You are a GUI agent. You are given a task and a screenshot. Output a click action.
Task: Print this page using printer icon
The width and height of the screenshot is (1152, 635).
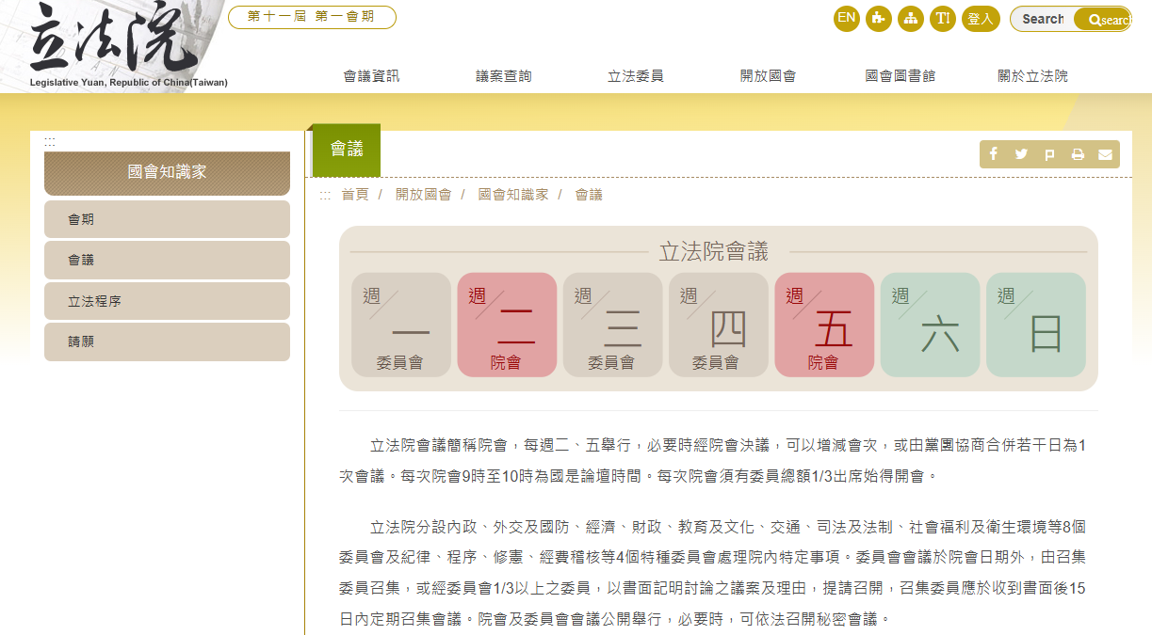(1078, 154)
